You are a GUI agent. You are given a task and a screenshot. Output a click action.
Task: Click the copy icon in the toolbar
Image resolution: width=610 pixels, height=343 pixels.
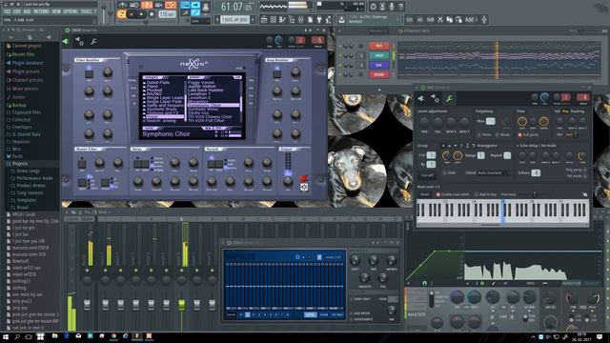tap(449, 19)
